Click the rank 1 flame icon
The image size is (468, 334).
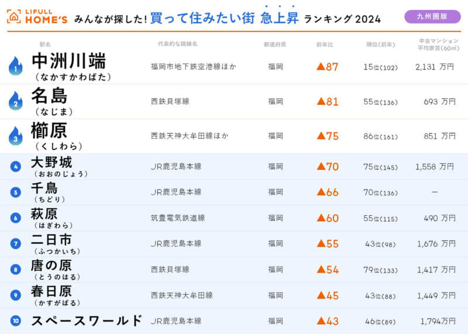pyautogui.click(x=15, y=67)
